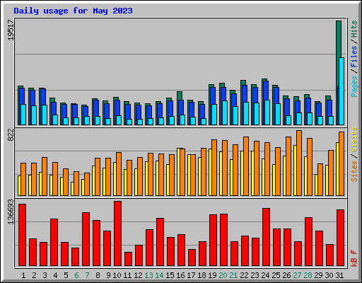Click the day 27 green weekend label

pyautogui.click(x=297, y=275)
